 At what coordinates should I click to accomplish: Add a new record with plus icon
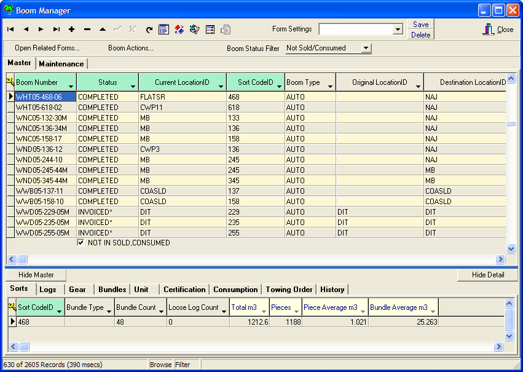[72, 29]
